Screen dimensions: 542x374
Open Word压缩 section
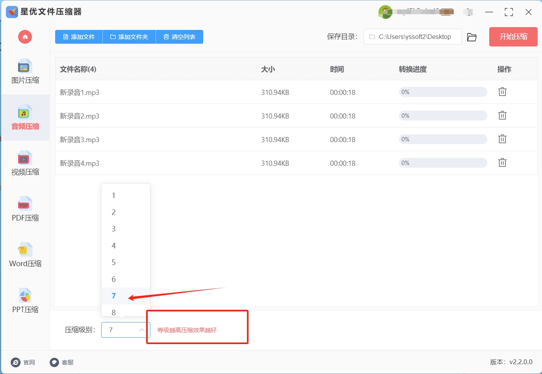[25, 255]
